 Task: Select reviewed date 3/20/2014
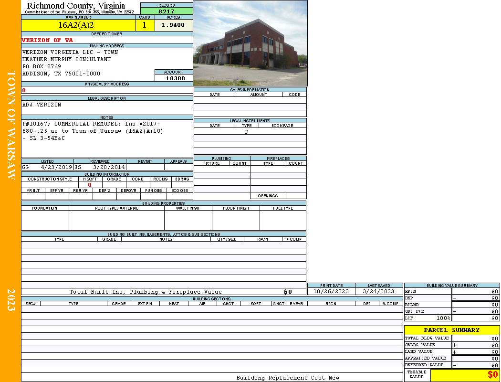coord(109,167)
